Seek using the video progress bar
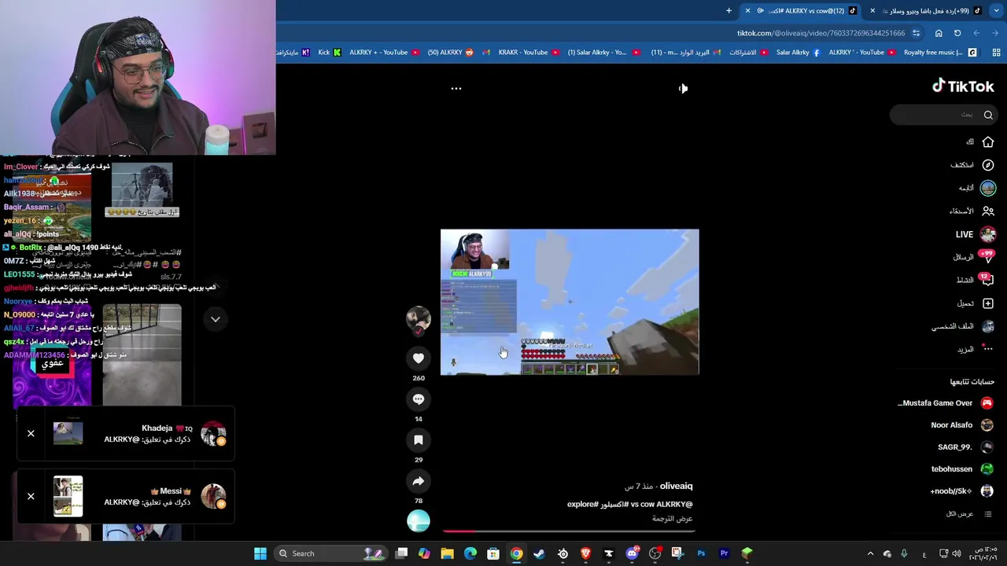1007x566 pixels. point(569,531)
